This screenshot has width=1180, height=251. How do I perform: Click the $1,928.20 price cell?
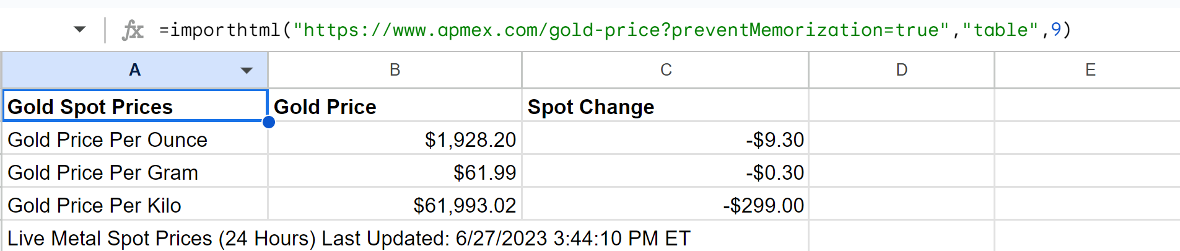point(395,139)
